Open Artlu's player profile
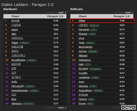The width and height of the screenshot is (137, 111). tap(14, 82)
